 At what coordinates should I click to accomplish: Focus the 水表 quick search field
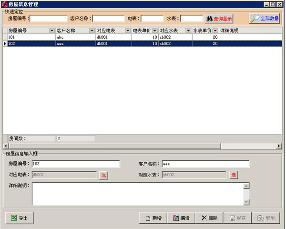coord(192,19)
